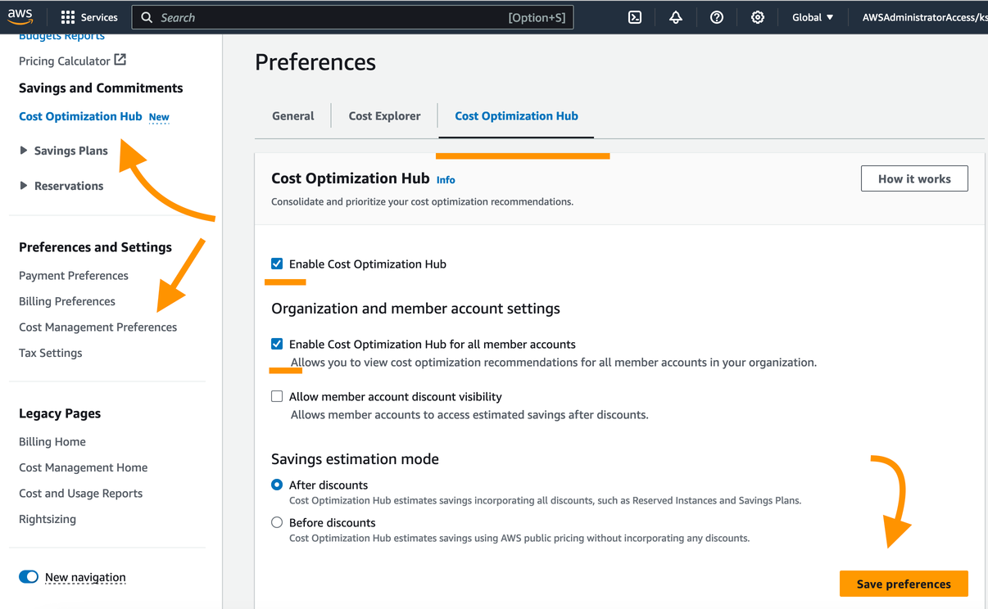
Task: Go to Billing Preferences
Action: tap(67, 301)
